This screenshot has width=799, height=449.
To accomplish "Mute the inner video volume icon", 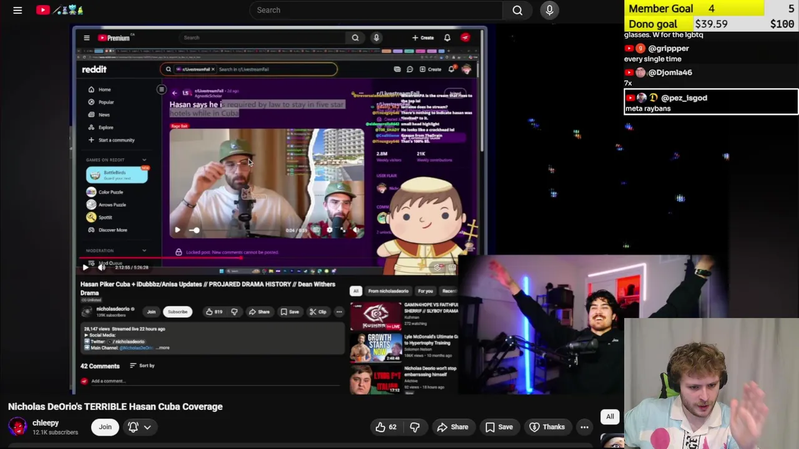I will click(102, 268).
